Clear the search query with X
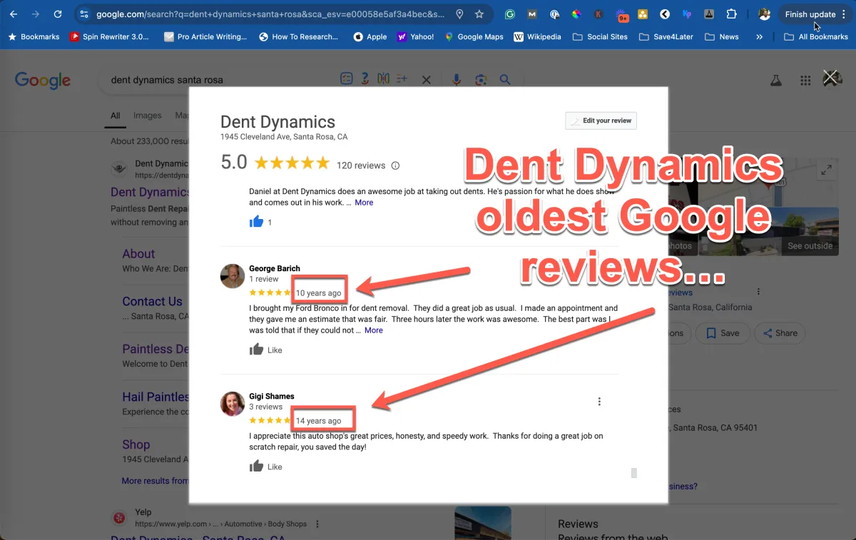The width and height of the screenshot is (856, 540). tap(427, 80)
